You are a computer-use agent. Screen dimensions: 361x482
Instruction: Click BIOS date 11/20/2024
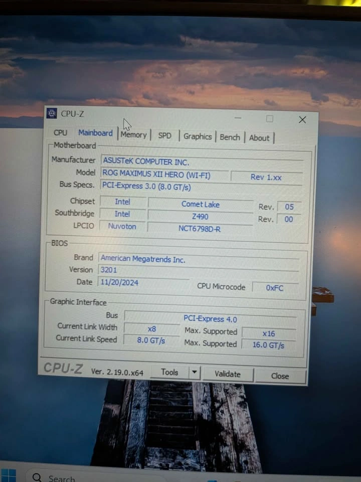pos(144,283)
